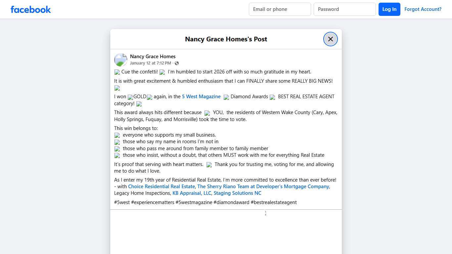Open the 5 West Magazine page link
The width and height of the screenshot is (452, 254).
point(201,97)
